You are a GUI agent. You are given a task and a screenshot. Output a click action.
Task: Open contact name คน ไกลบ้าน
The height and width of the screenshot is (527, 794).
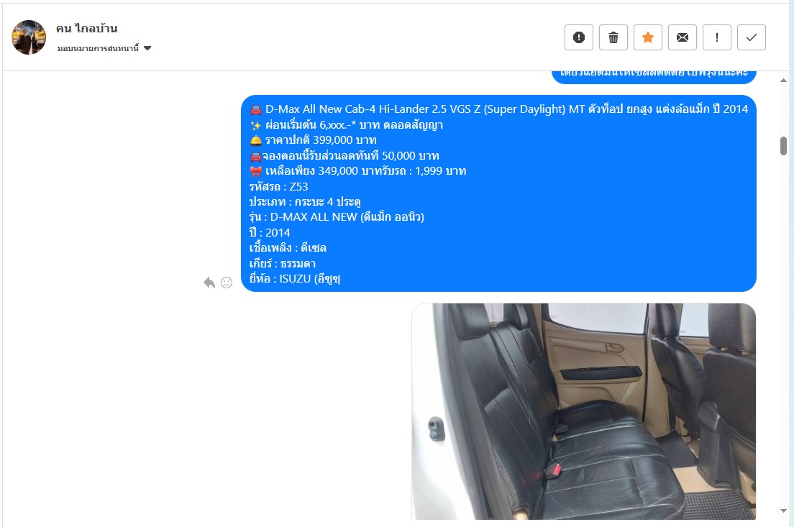[86, 28]
